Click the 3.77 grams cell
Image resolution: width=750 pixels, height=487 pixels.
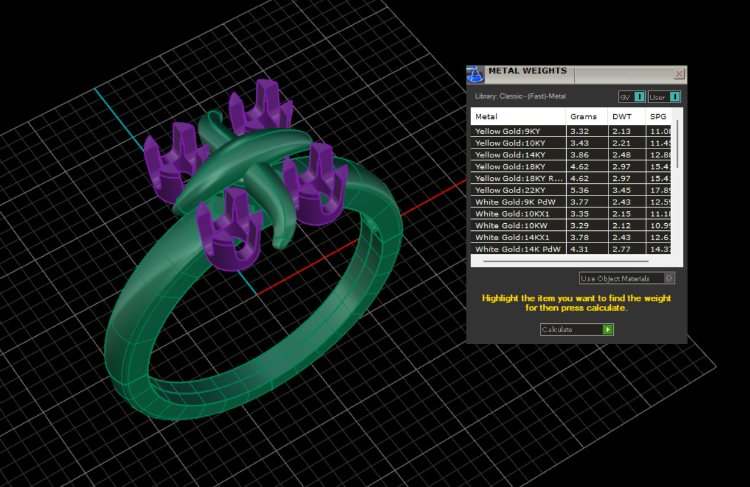(587, 202)
